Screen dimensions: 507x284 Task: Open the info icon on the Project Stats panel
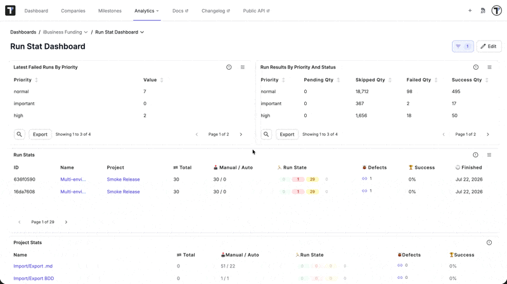tap(489, 243)
